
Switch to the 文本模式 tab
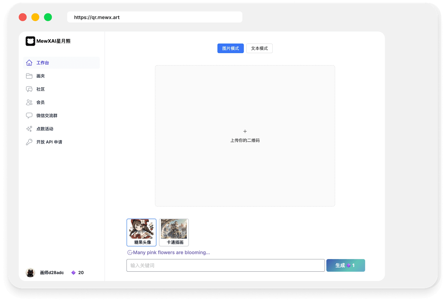click(x=259, y=48)
